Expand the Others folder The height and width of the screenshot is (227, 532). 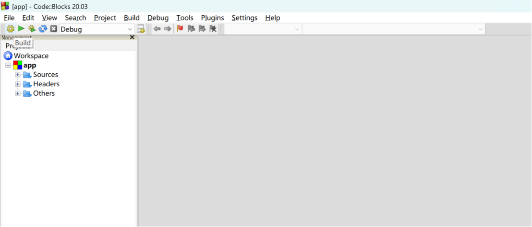pos(18,93)
